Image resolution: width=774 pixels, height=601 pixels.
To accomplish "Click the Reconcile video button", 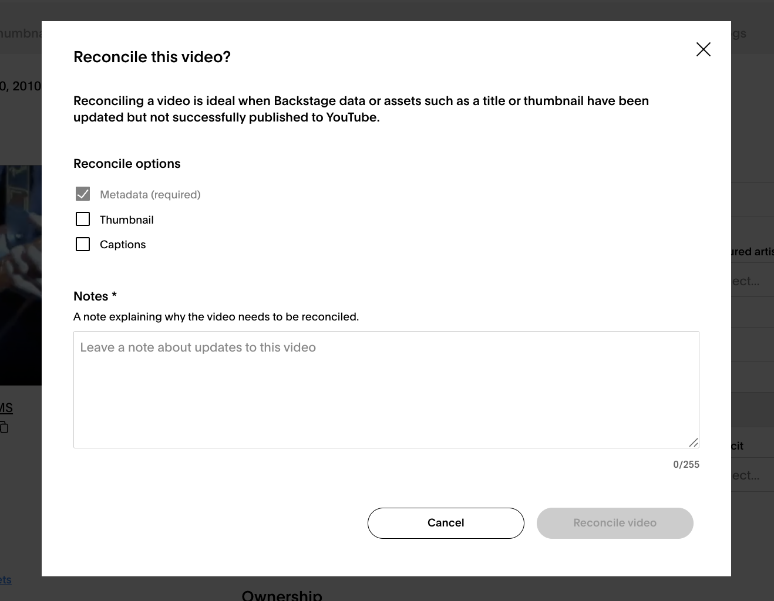I will point(615,523).
